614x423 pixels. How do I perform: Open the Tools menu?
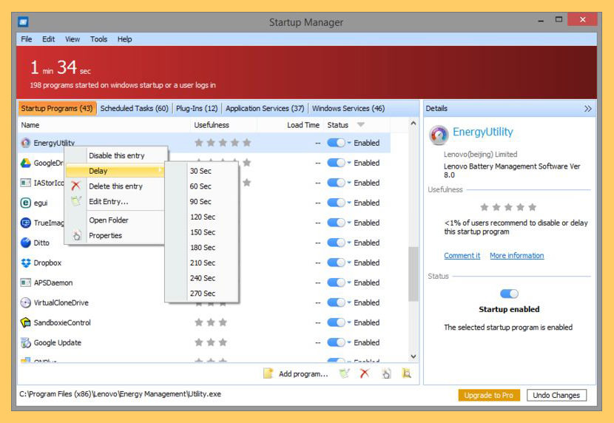click(x=98, y=39)
